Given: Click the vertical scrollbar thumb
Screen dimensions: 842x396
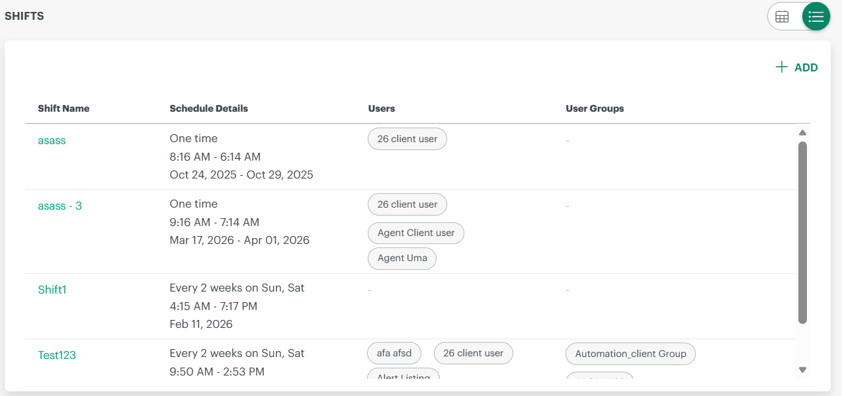Looking at the screenshot, I should click(x=802, y=231).
